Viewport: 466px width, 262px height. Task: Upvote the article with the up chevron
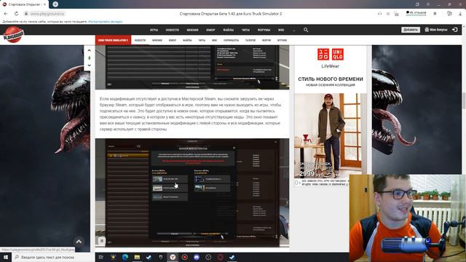click(89, 50)
